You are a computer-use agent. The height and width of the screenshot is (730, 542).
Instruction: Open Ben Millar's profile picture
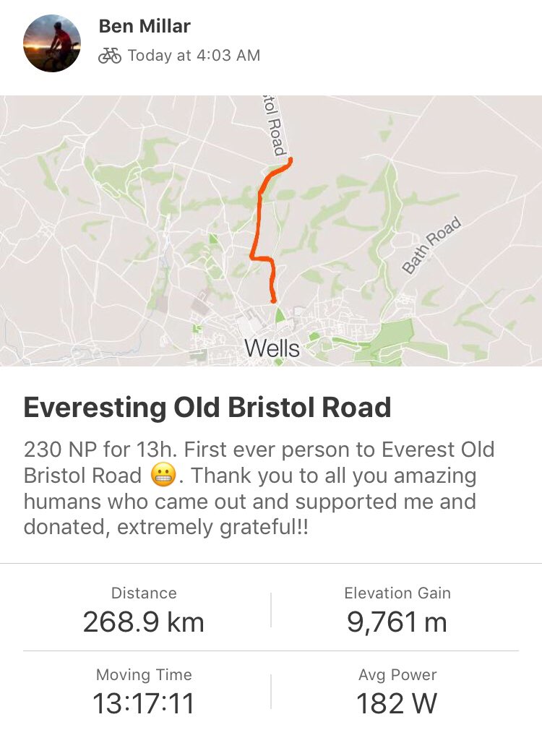pos(52,43)
